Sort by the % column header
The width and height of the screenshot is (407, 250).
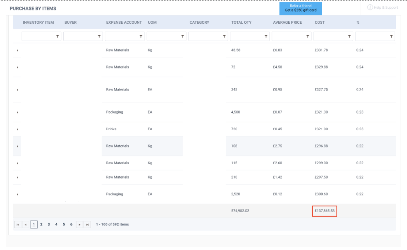(358, 23)
